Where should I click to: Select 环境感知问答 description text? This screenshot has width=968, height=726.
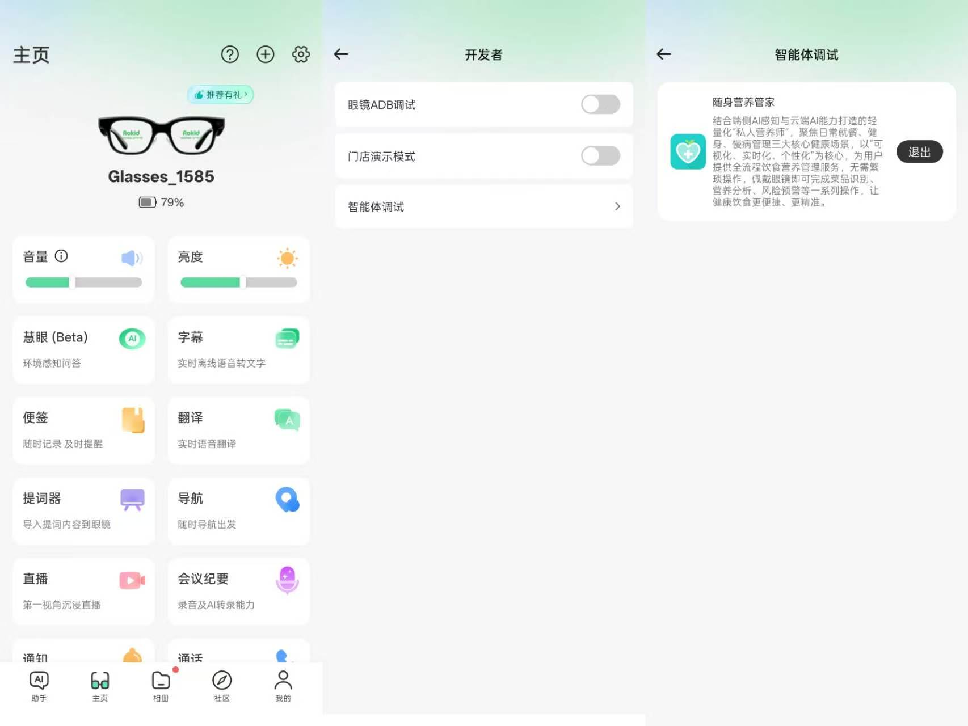click(52, 363)
